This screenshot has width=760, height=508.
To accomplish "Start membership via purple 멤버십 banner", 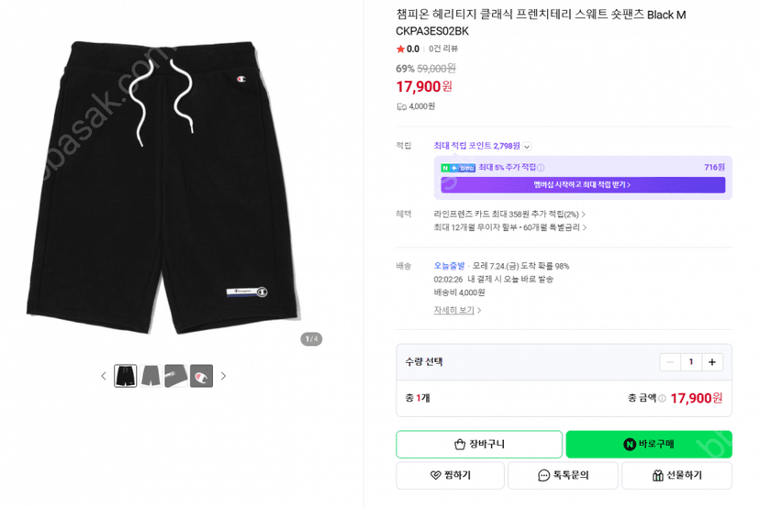I will [x=583, y=185].
